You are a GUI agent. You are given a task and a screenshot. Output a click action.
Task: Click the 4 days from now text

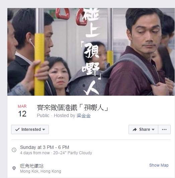pyautogui.click(x=35, y=153)
